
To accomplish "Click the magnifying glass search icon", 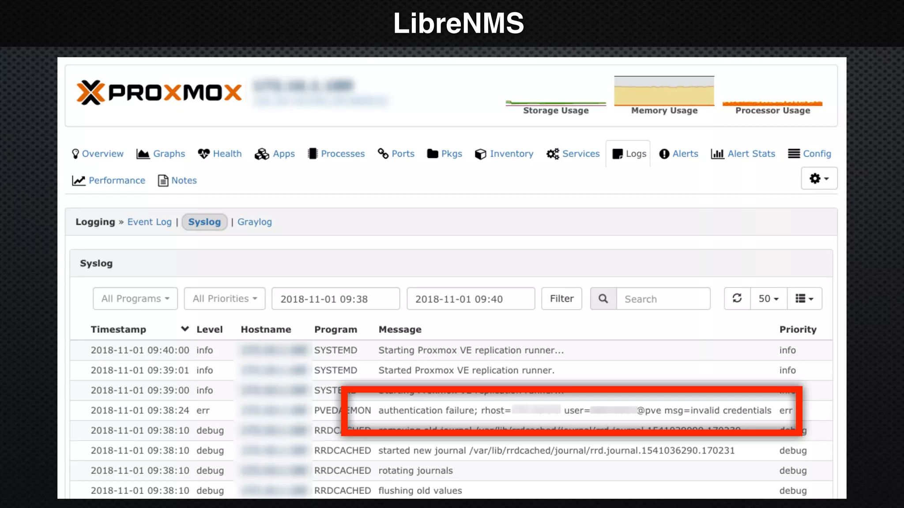I will click(x=603, y=299).
